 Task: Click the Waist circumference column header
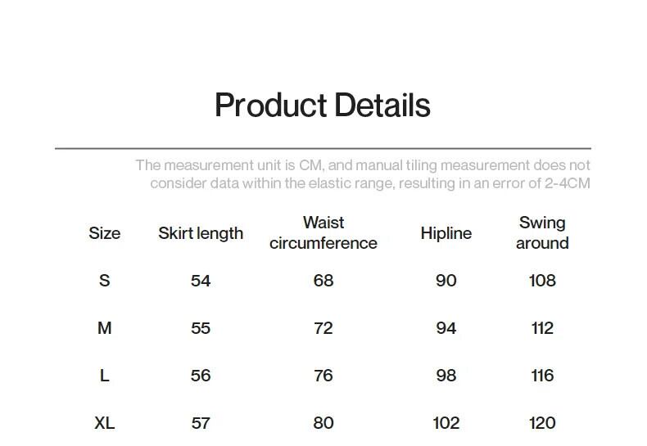pyautogui.click(x=323, y=233)
